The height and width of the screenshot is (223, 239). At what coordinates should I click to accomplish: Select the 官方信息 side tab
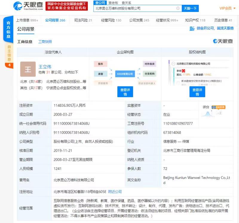pyautogui.click(x=8, y=30)
